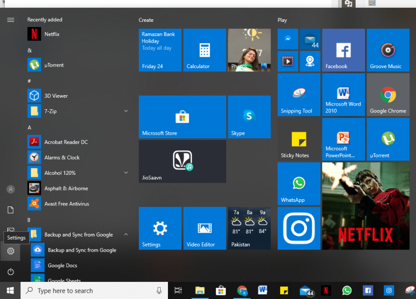
Task: Expand the 7-Zip folder in app list
Action: click(126, 111)
